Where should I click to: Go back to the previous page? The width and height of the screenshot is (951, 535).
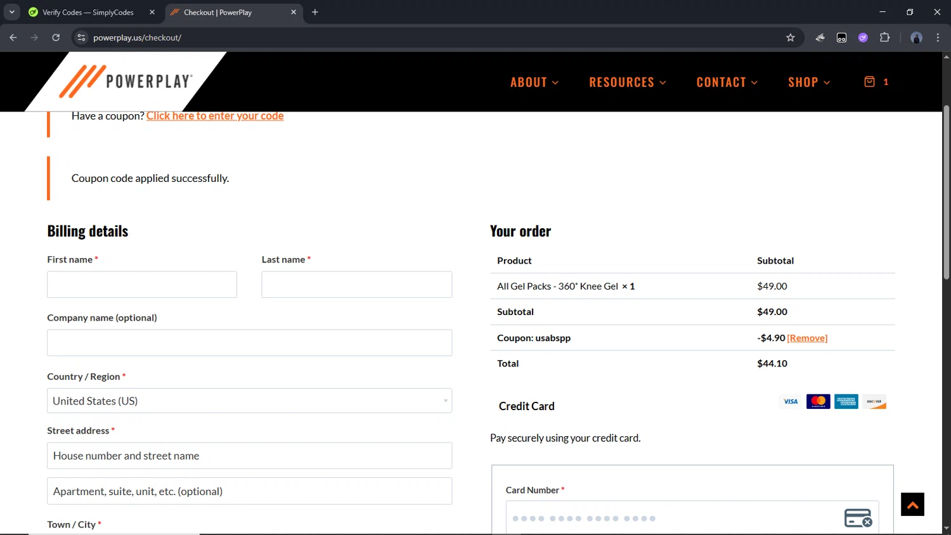pos(13,37)
